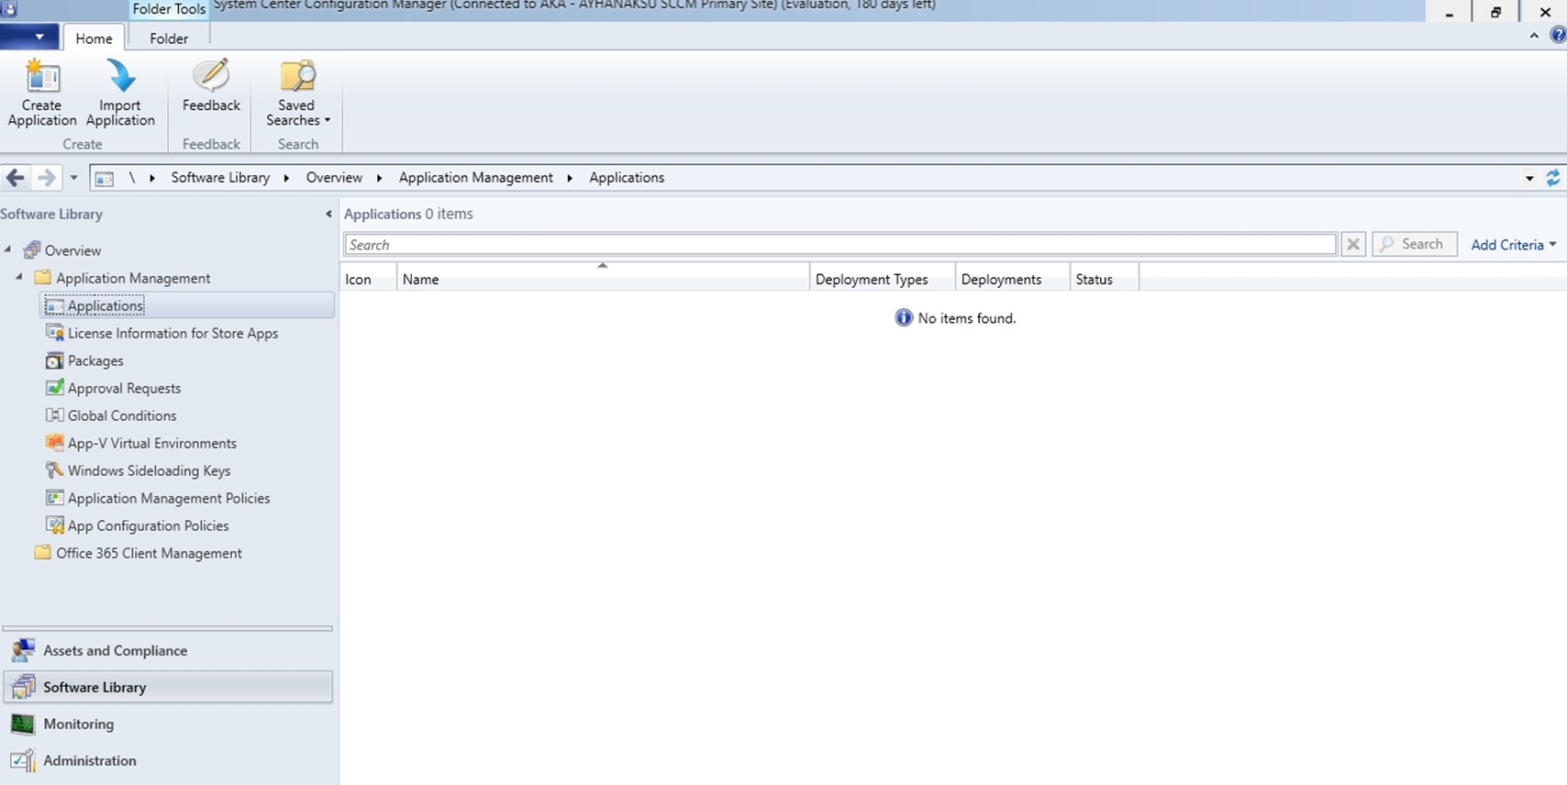Click the Folder Tools contextual tab label
This screenshot has height=785, width=1567.
(169, 9)
